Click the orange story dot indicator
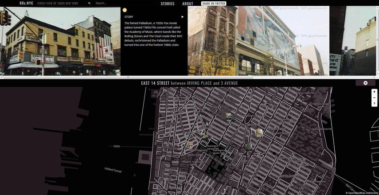Image resolution: width=379 pixels, height=195 pixels. pos(125,10)
